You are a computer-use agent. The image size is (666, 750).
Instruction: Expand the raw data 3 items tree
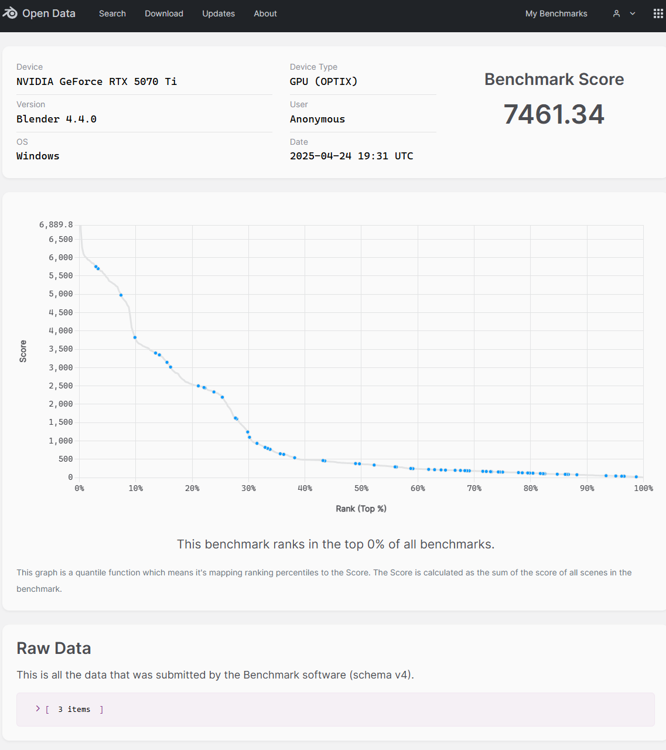38,709
